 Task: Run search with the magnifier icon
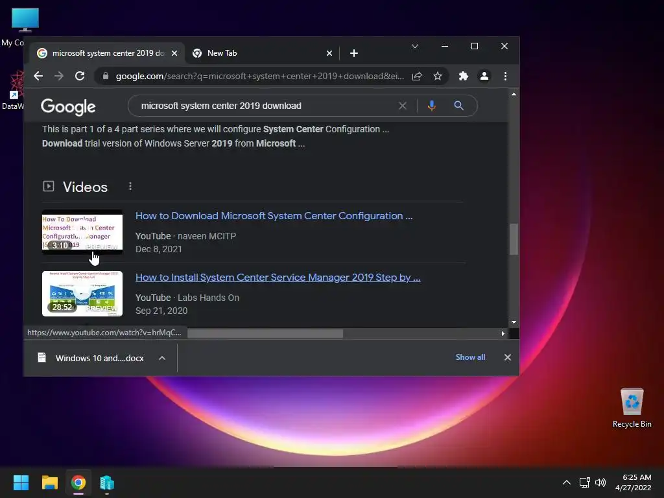(x=458, y=106)
